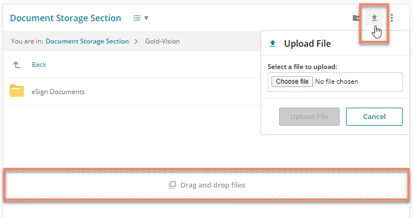Click the Upload File panel header icon
The height and width of the screenshot is (218, 413).
(x=273, y=43)
